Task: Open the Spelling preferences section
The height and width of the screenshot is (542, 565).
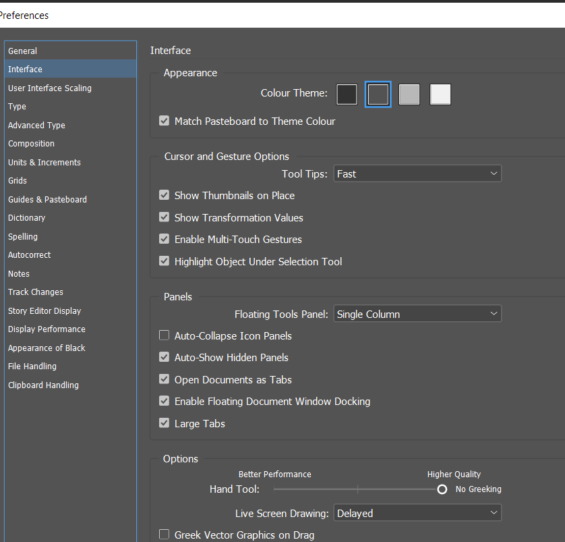Action: 22,236
